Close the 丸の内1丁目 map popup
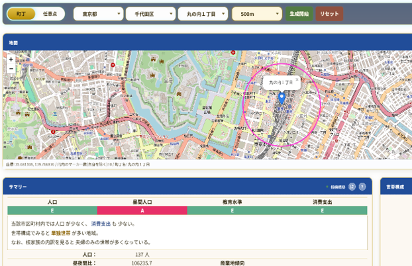 tap(297, 79)
